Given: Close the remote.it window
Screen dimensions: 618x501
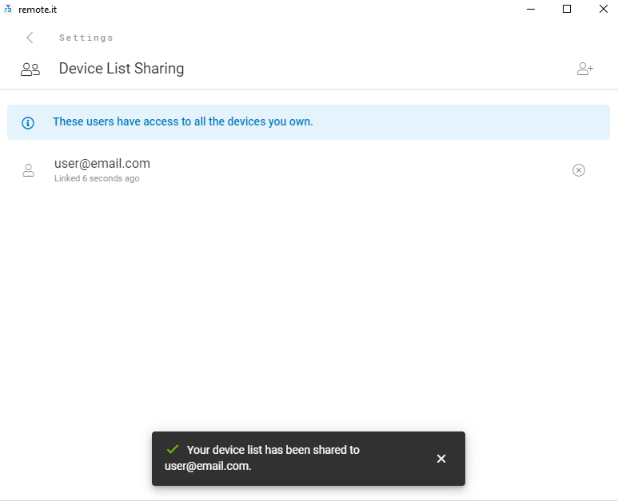Looking at the screenshot, I should pos(604,9).
